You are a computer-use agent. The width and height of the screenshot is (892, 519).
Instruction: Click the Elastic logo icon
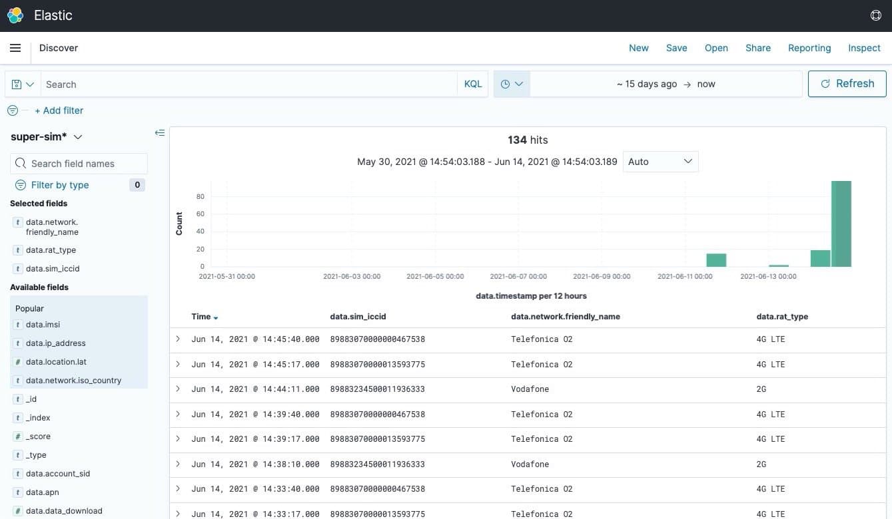(x=15, y=15)
